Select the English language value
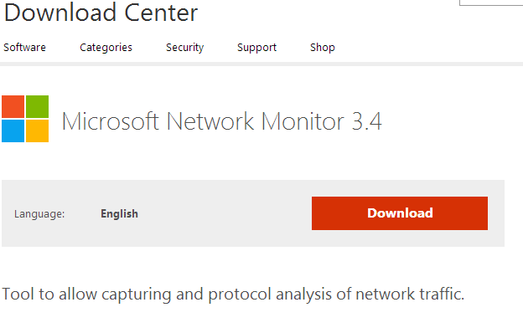Image resolution: width=523 pixels, height=333 pixels. [119, 213]
